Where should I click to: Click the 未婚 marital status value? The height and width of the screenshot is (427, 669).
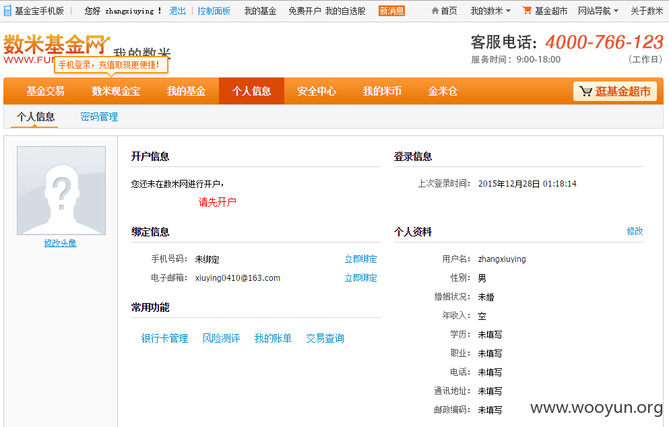coord(486,297)
